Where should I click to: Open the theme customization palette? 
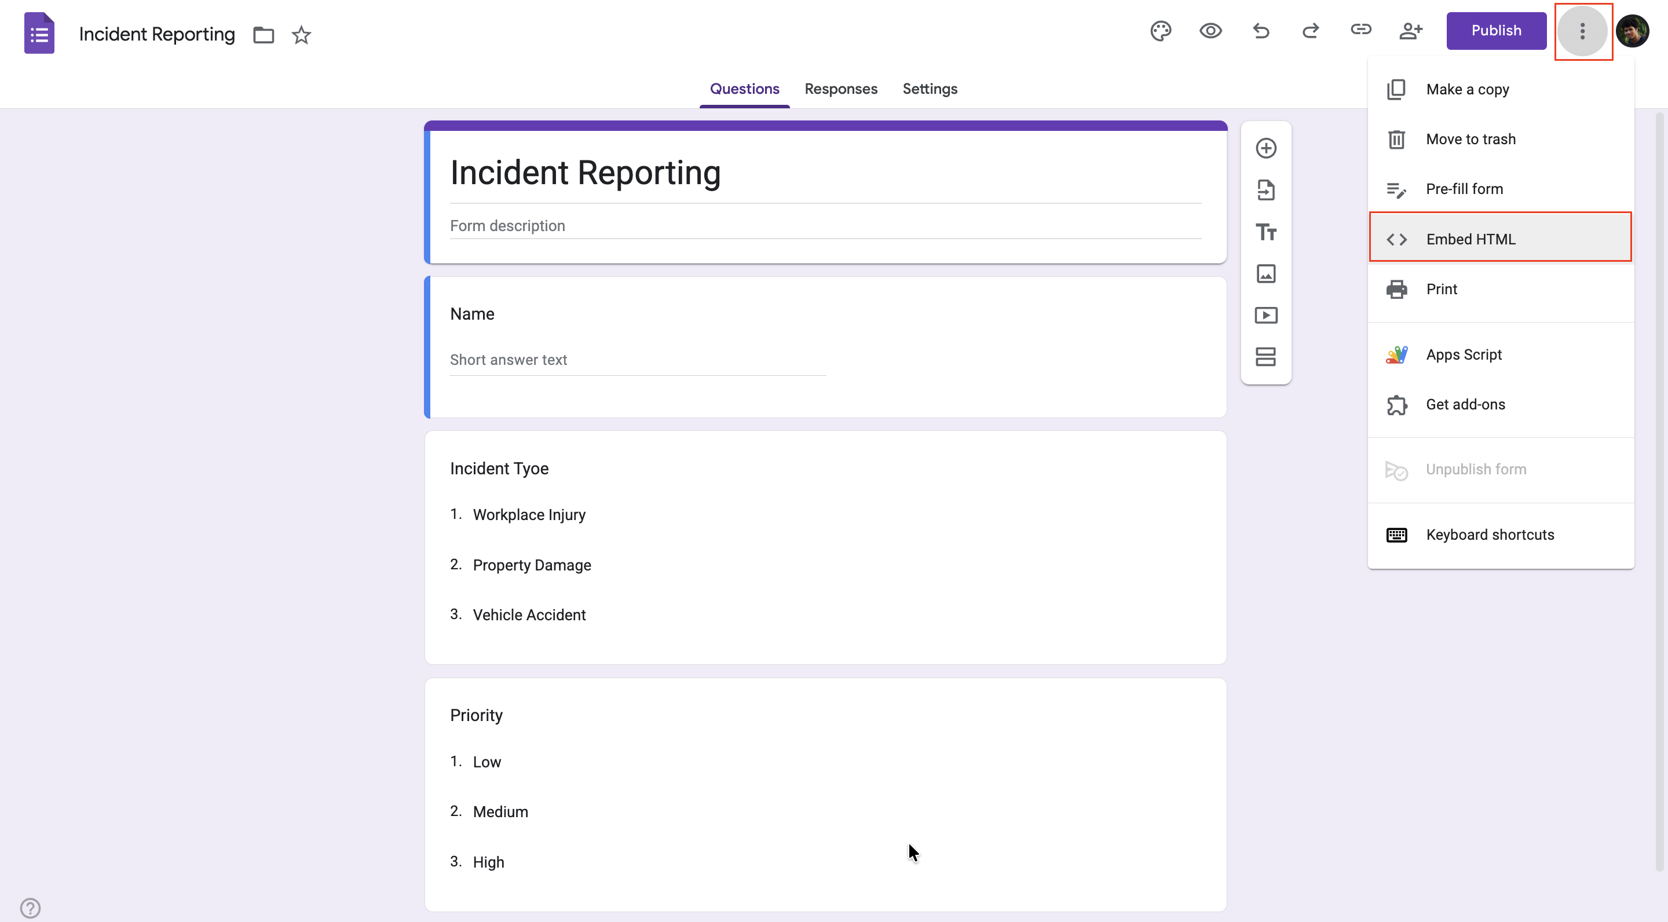click(x=1159, y=31)
